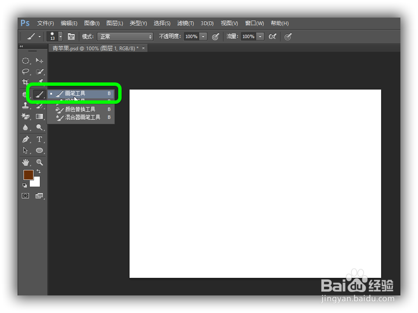The image size is (418, 313).
Task: Open the 图像(I) menu
Action: (x=92, y=23)
